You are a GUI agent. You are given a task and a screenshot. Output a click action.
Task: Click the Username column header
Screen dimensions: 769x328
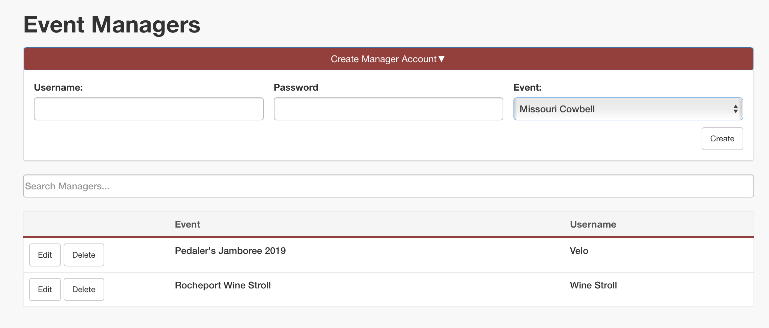point(593,224)
